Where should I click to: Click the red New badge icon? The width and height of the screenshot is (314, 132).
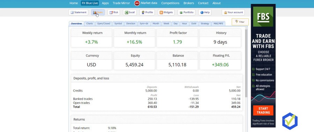tap(137, 3)
